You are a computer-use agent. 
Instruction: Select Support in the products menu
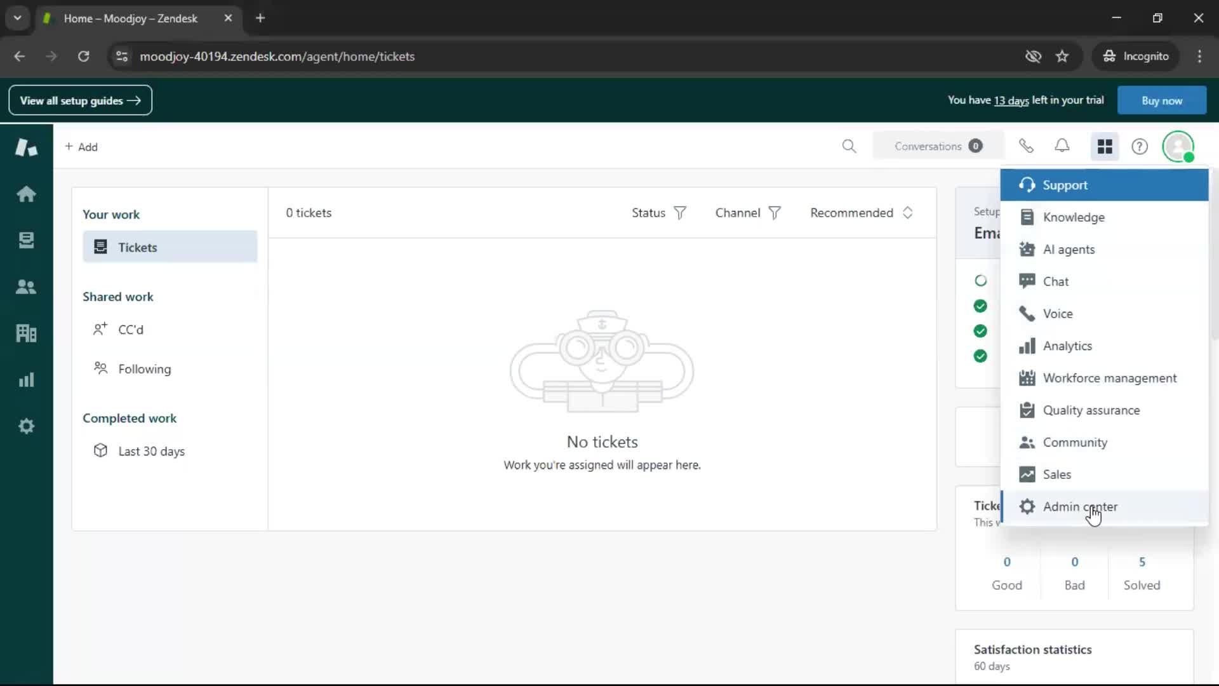tap(1104, 185)
